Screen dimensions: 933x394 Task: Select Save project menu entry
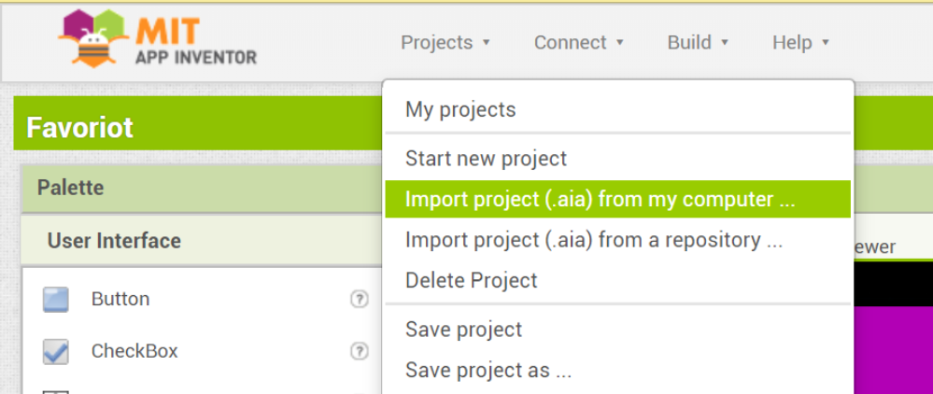click(463, 330)
